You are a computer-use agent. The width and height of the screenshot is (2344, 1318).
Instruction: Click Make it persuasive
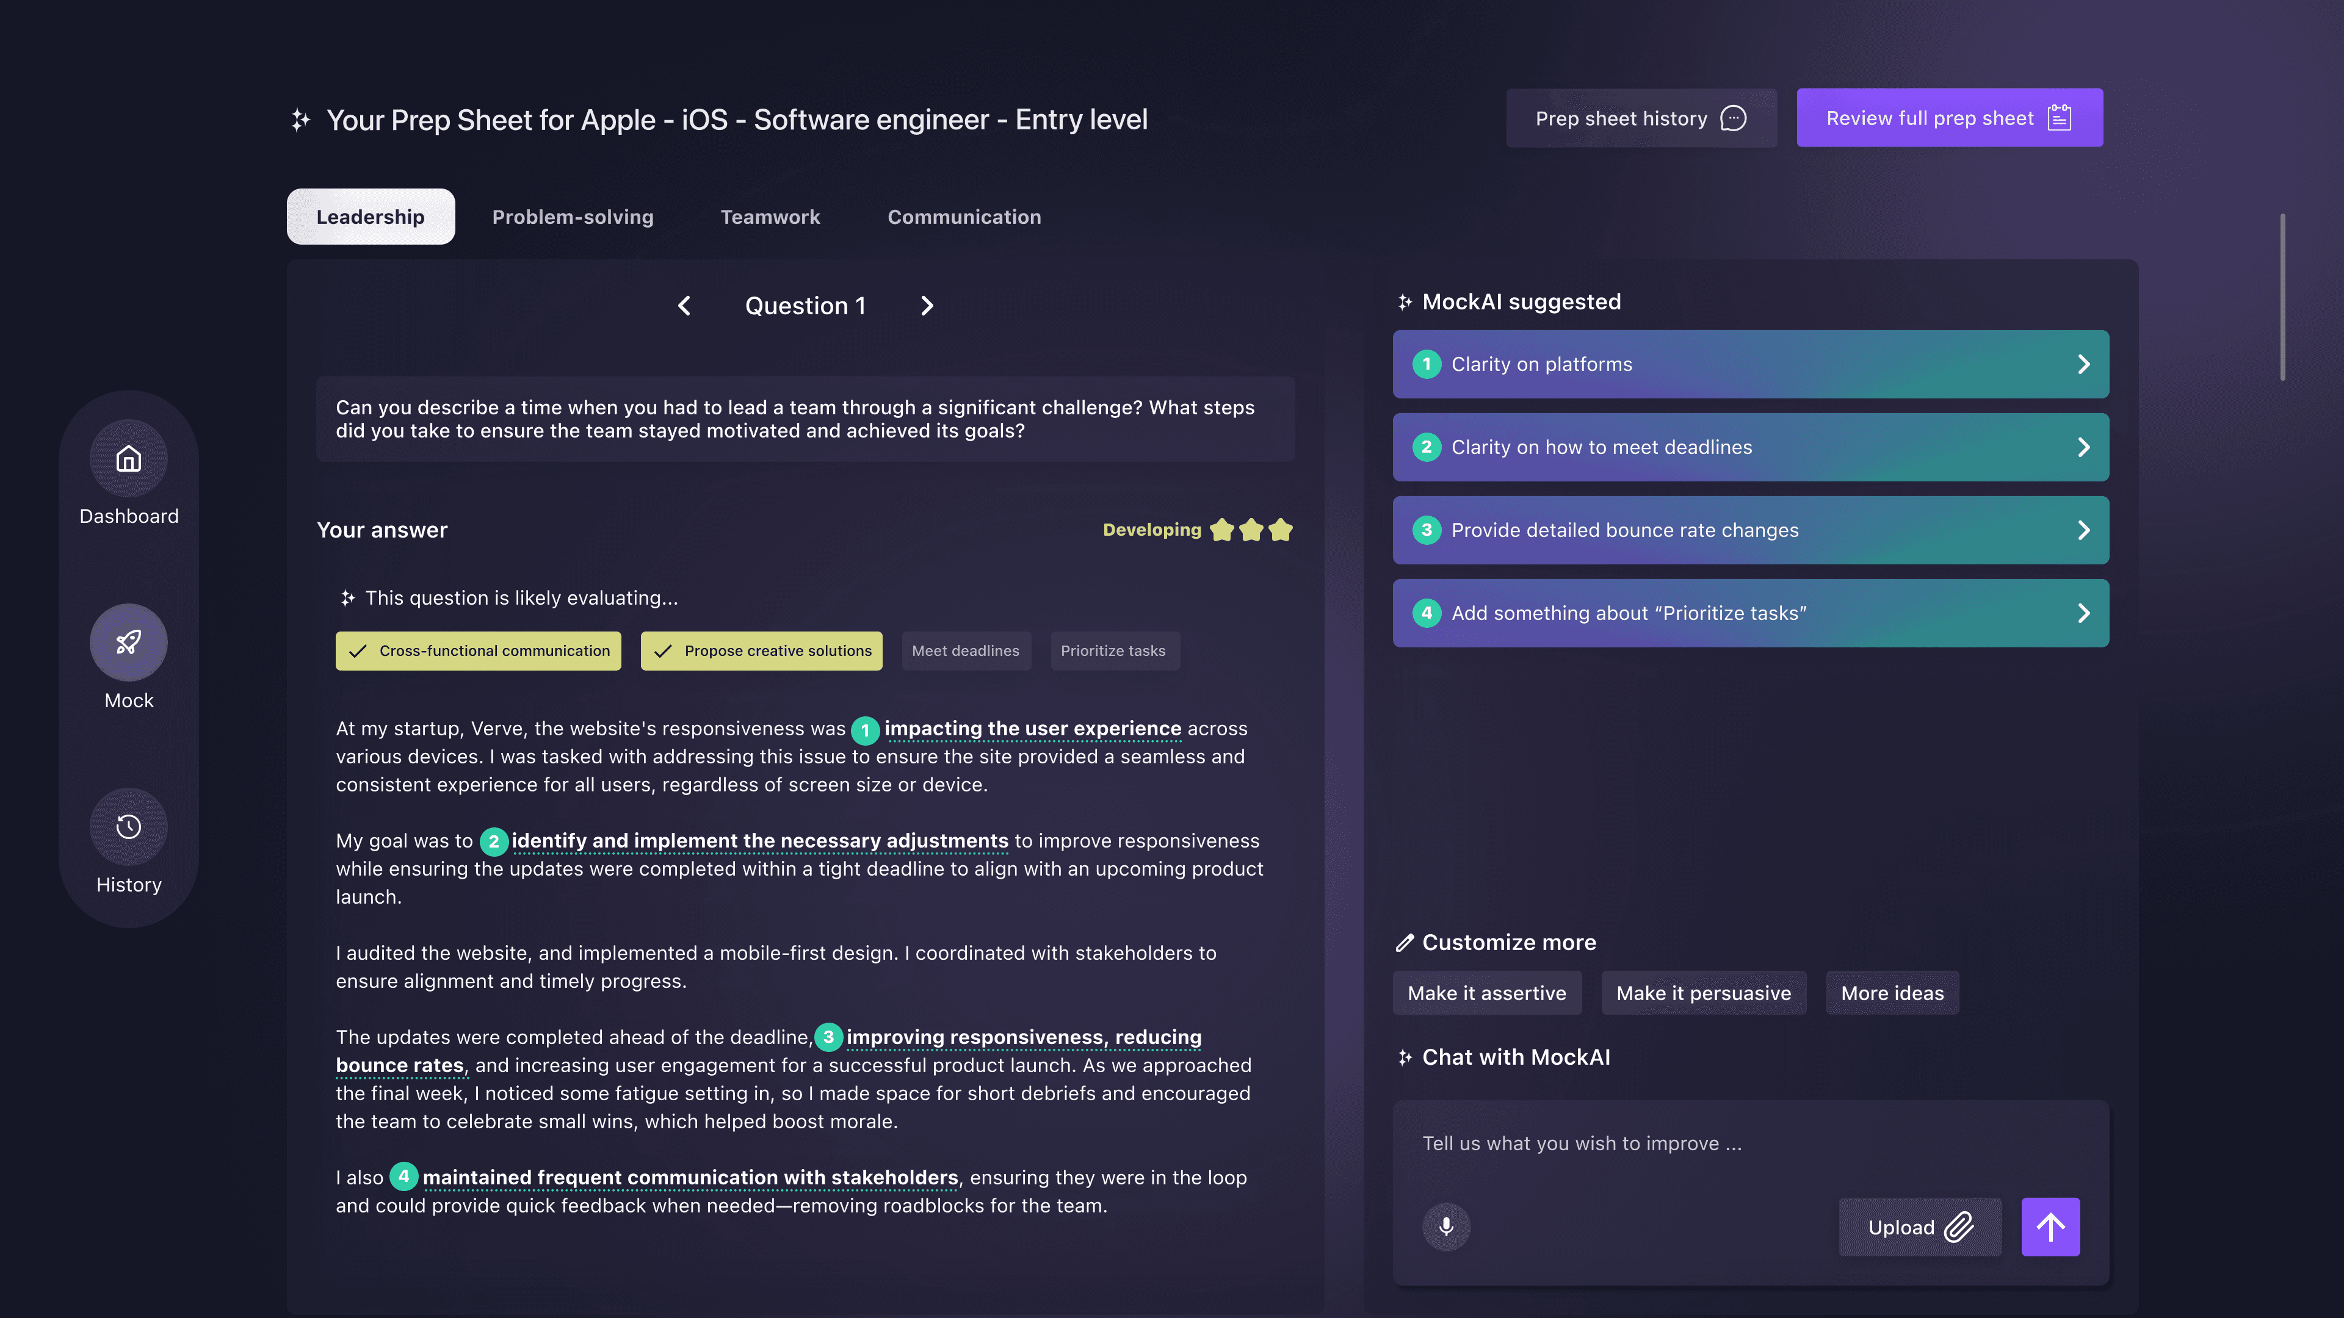pyautogui.click(x=1704, y=993)
